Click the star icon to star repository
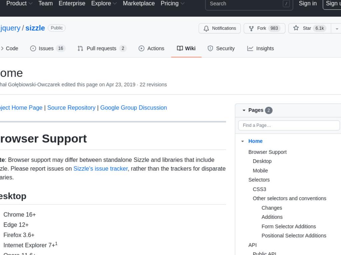 coord(296,28)
